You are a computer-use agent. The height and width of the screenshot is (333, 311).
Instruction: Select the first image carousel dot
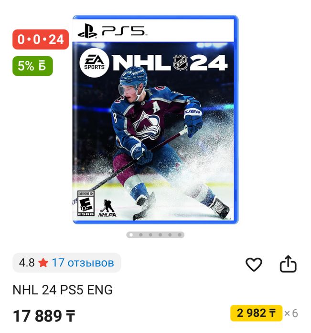pyautogui.click(x=131, y=235)
